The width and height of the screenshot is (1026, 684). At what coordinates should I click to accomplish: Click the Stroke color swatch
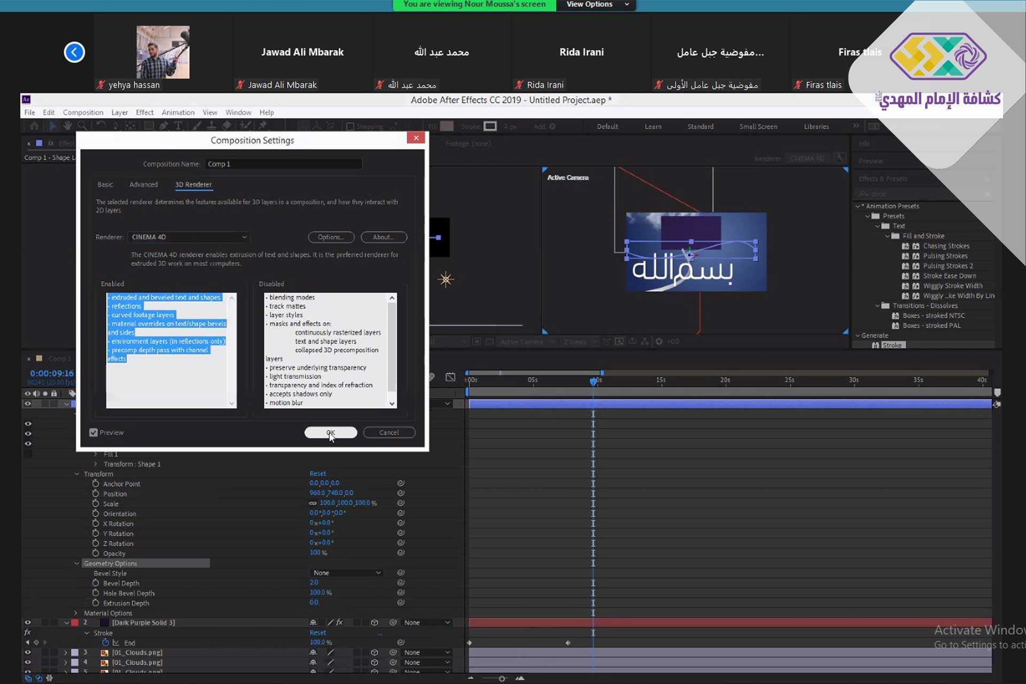click(490, 127)
